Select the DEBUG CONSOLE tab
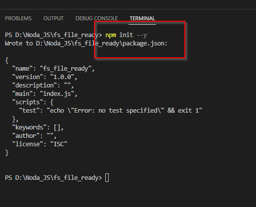Image resolution: width=256 pixels, height=207 pixels. 96,18
